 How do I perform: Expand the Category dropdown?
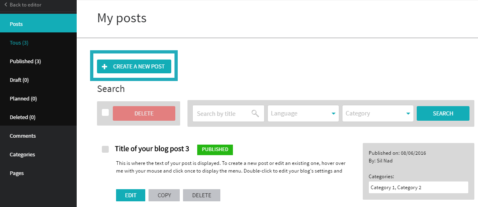click(378, 113)
